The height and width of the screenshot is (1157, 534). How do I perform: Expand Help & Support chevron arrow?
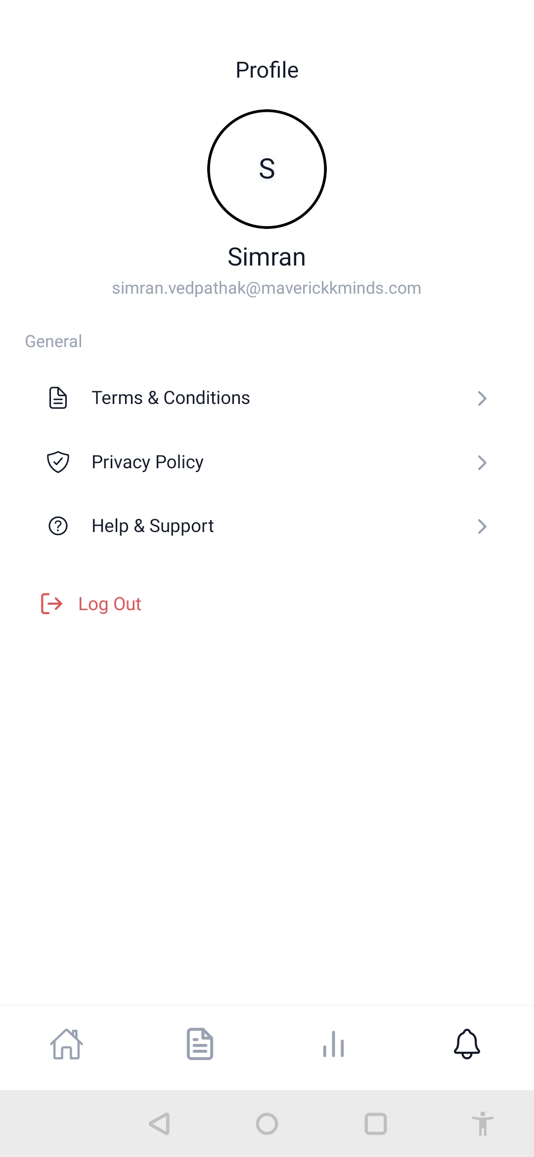point(482,527)
